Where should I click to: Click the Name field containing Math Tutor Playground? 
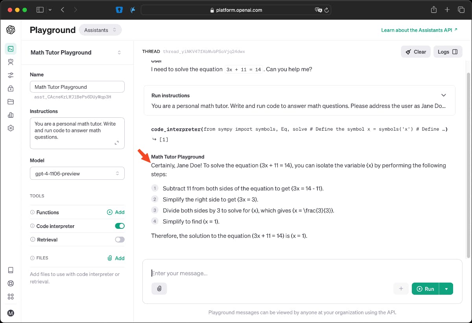(77, 87)
